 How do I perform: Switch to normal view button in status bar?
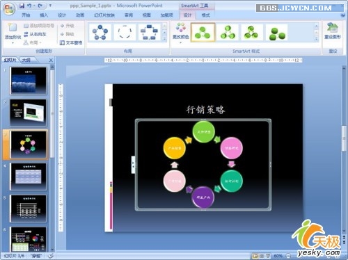[x=255, y=256]
